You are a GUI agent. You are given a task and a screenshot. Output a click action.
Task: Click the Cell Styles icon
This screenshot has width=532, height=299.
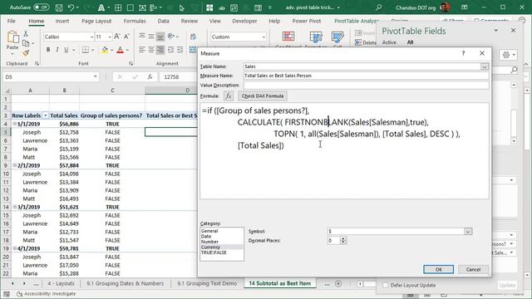[337, 37]
